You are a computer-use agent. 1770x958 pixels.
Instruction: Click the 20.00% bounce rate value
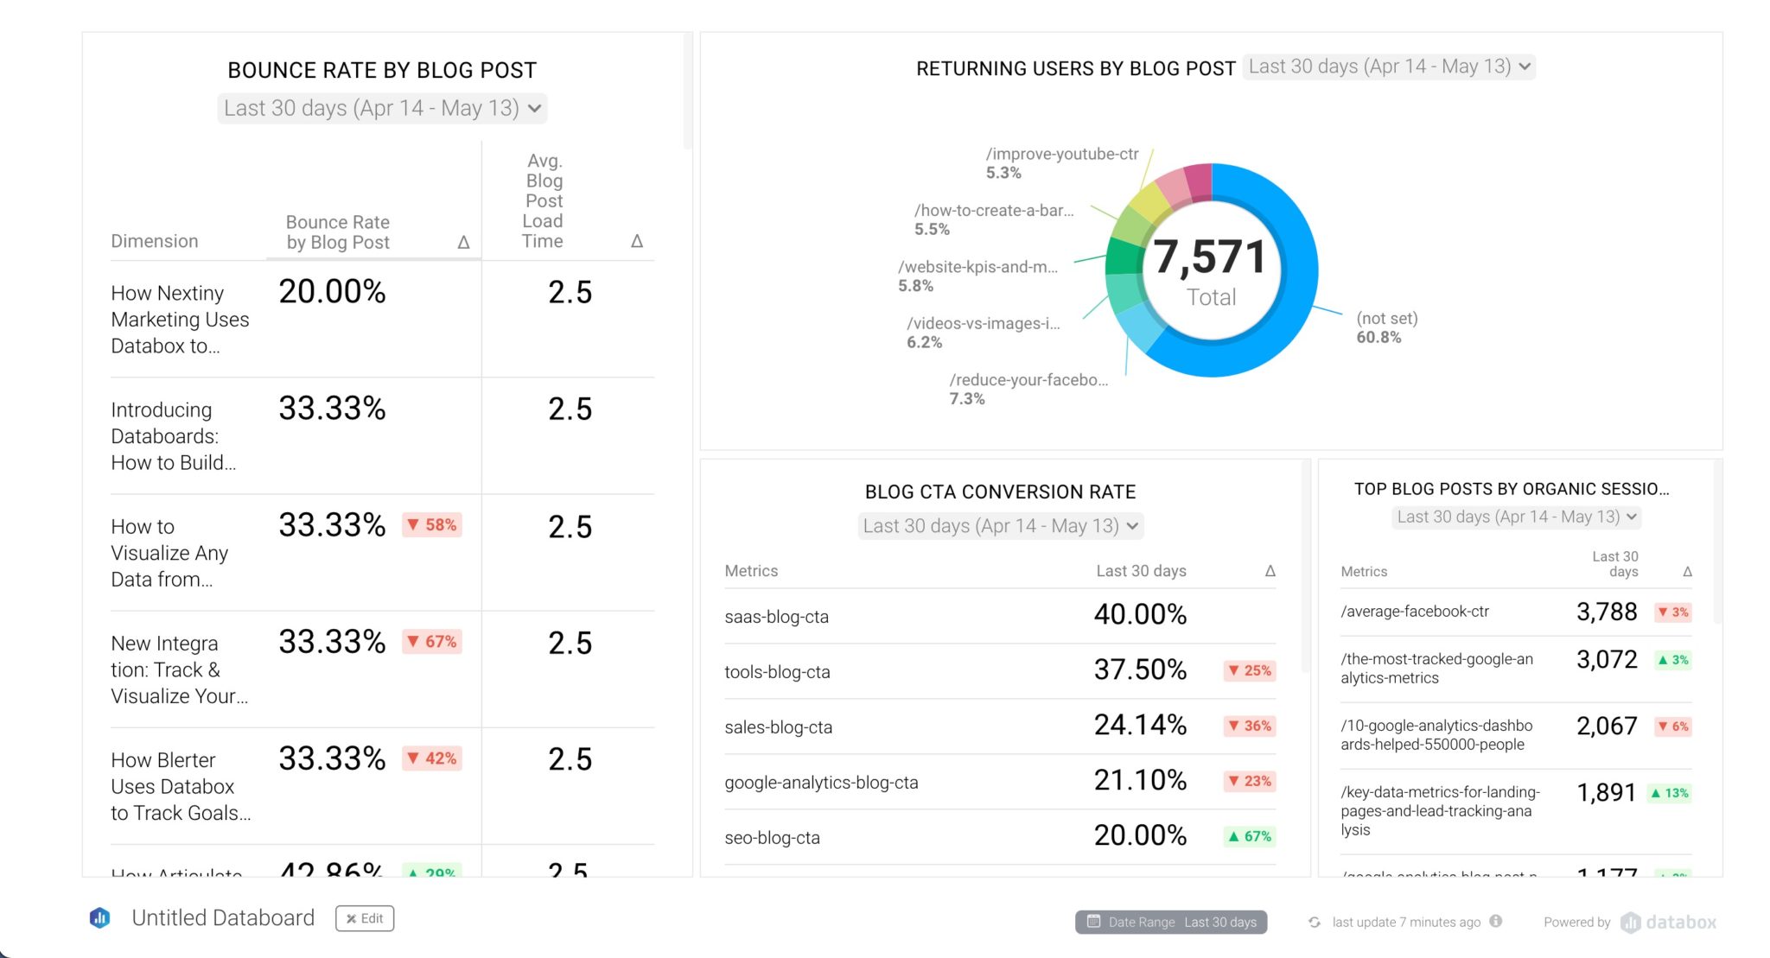point(332,292)
